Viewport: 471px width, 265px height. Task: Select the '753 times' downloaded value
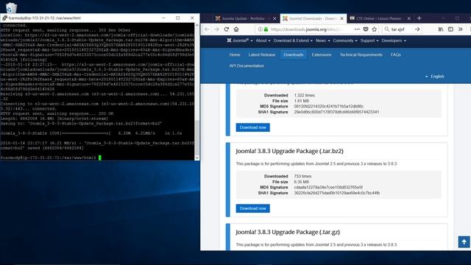302,177
